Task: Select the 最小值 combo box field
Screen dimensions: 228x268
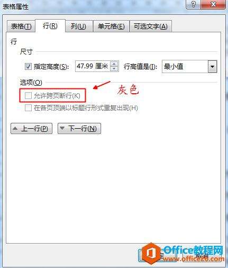Action: (x=189, y=67)
